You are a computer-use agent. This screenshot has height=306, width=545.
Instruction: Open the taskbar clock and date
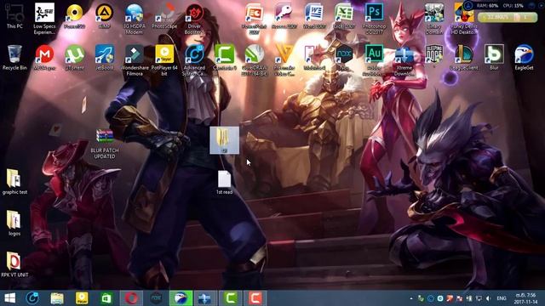(525, 298)
